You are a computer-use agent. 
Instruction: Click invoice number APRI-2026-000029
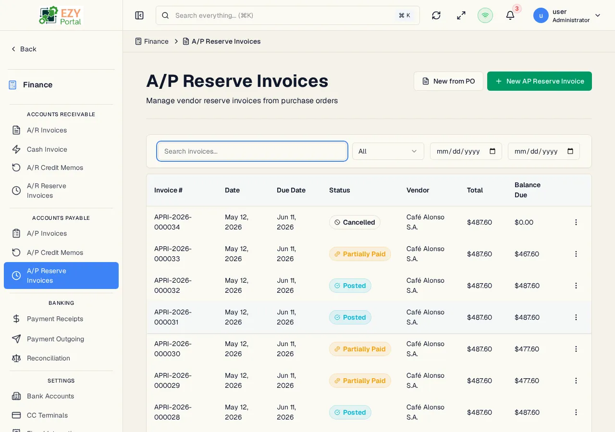tap(173, 381)
